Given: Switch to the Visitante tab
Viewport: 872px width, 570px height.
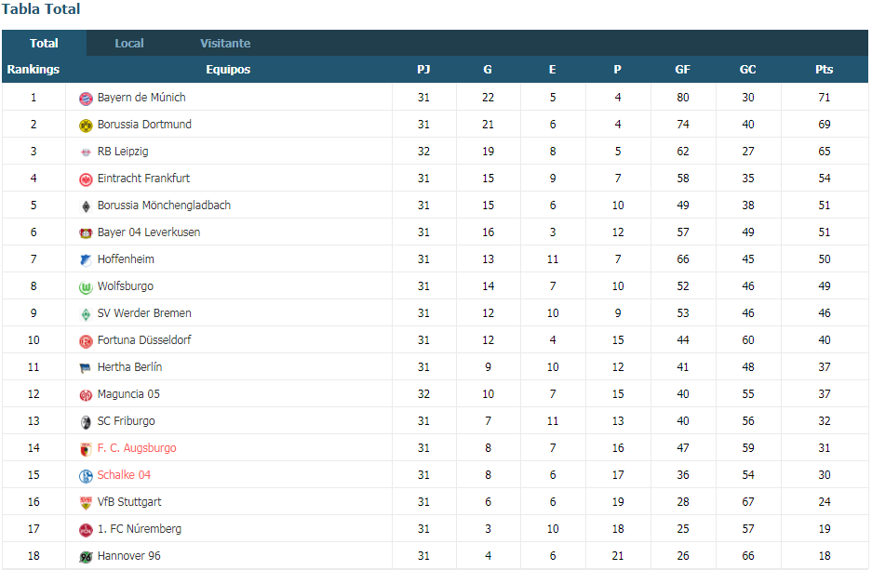Looking at the screenshot, I should 225,44.
